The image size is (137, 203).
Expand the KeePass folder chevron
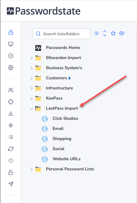point(31,99)
